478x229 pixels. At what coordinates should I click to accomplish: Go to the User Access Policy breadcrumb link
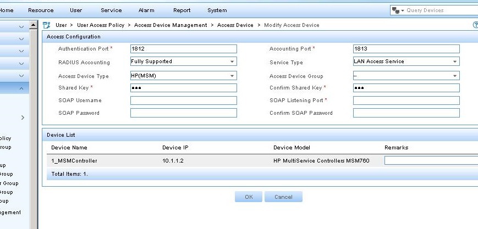[101, 25]
